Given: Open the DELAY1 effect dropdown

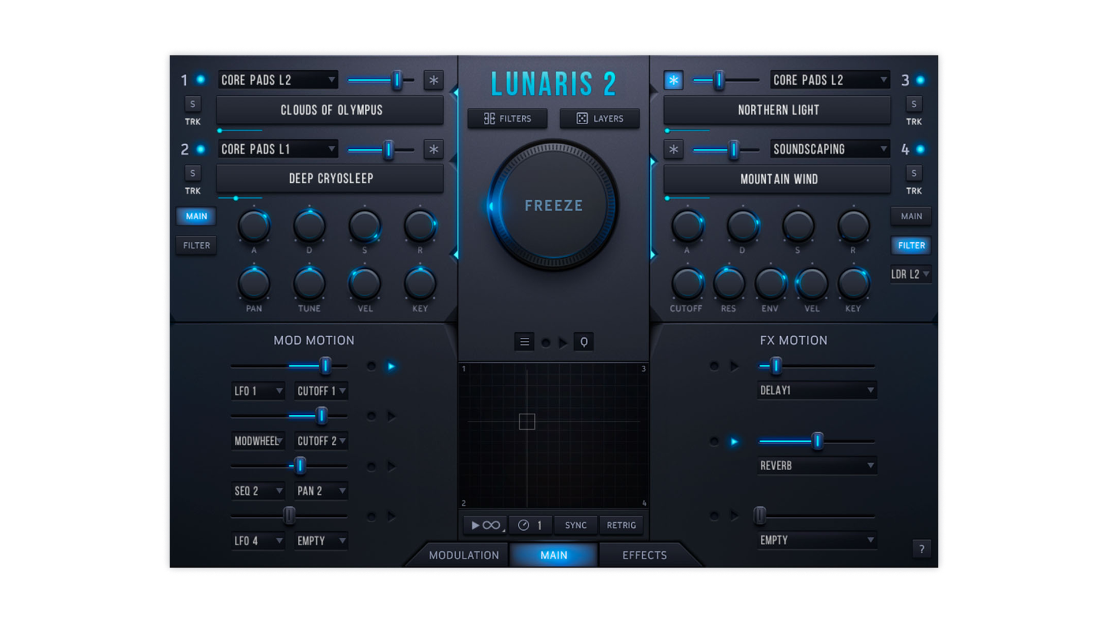Looking at the screenshot, I should pyautogui.click(x=817, y=391).
